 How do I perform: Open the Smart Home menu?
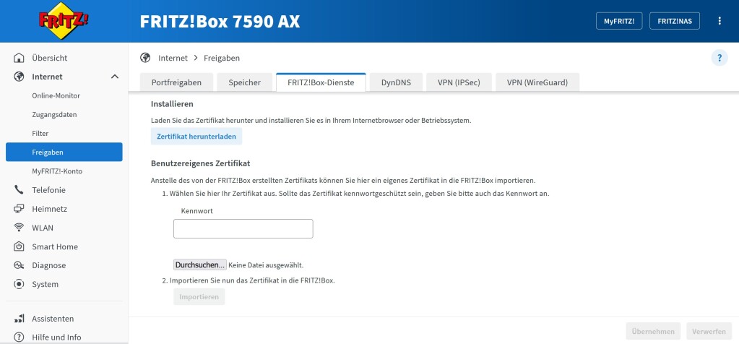[55, 246]
